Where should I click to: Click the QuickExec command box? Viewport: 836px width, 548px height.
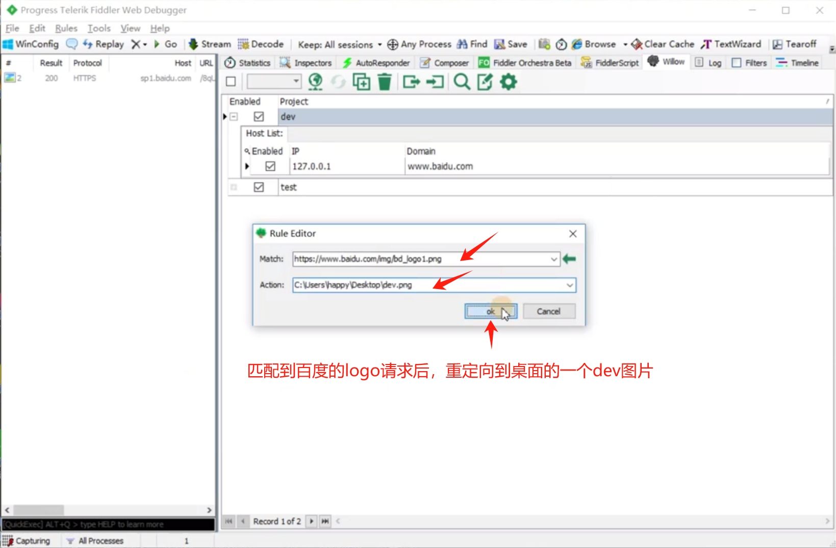click(108, 525)
